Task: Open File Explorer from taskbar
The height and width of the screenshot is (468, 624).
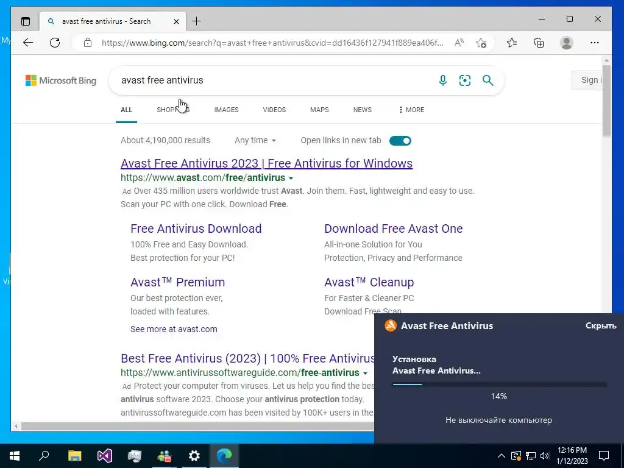Action: pyautogui.click(x=74, y=456)
